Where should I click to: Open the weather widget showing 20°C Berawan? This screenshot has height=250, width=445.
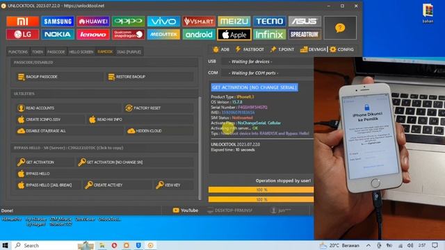point(339,245)
